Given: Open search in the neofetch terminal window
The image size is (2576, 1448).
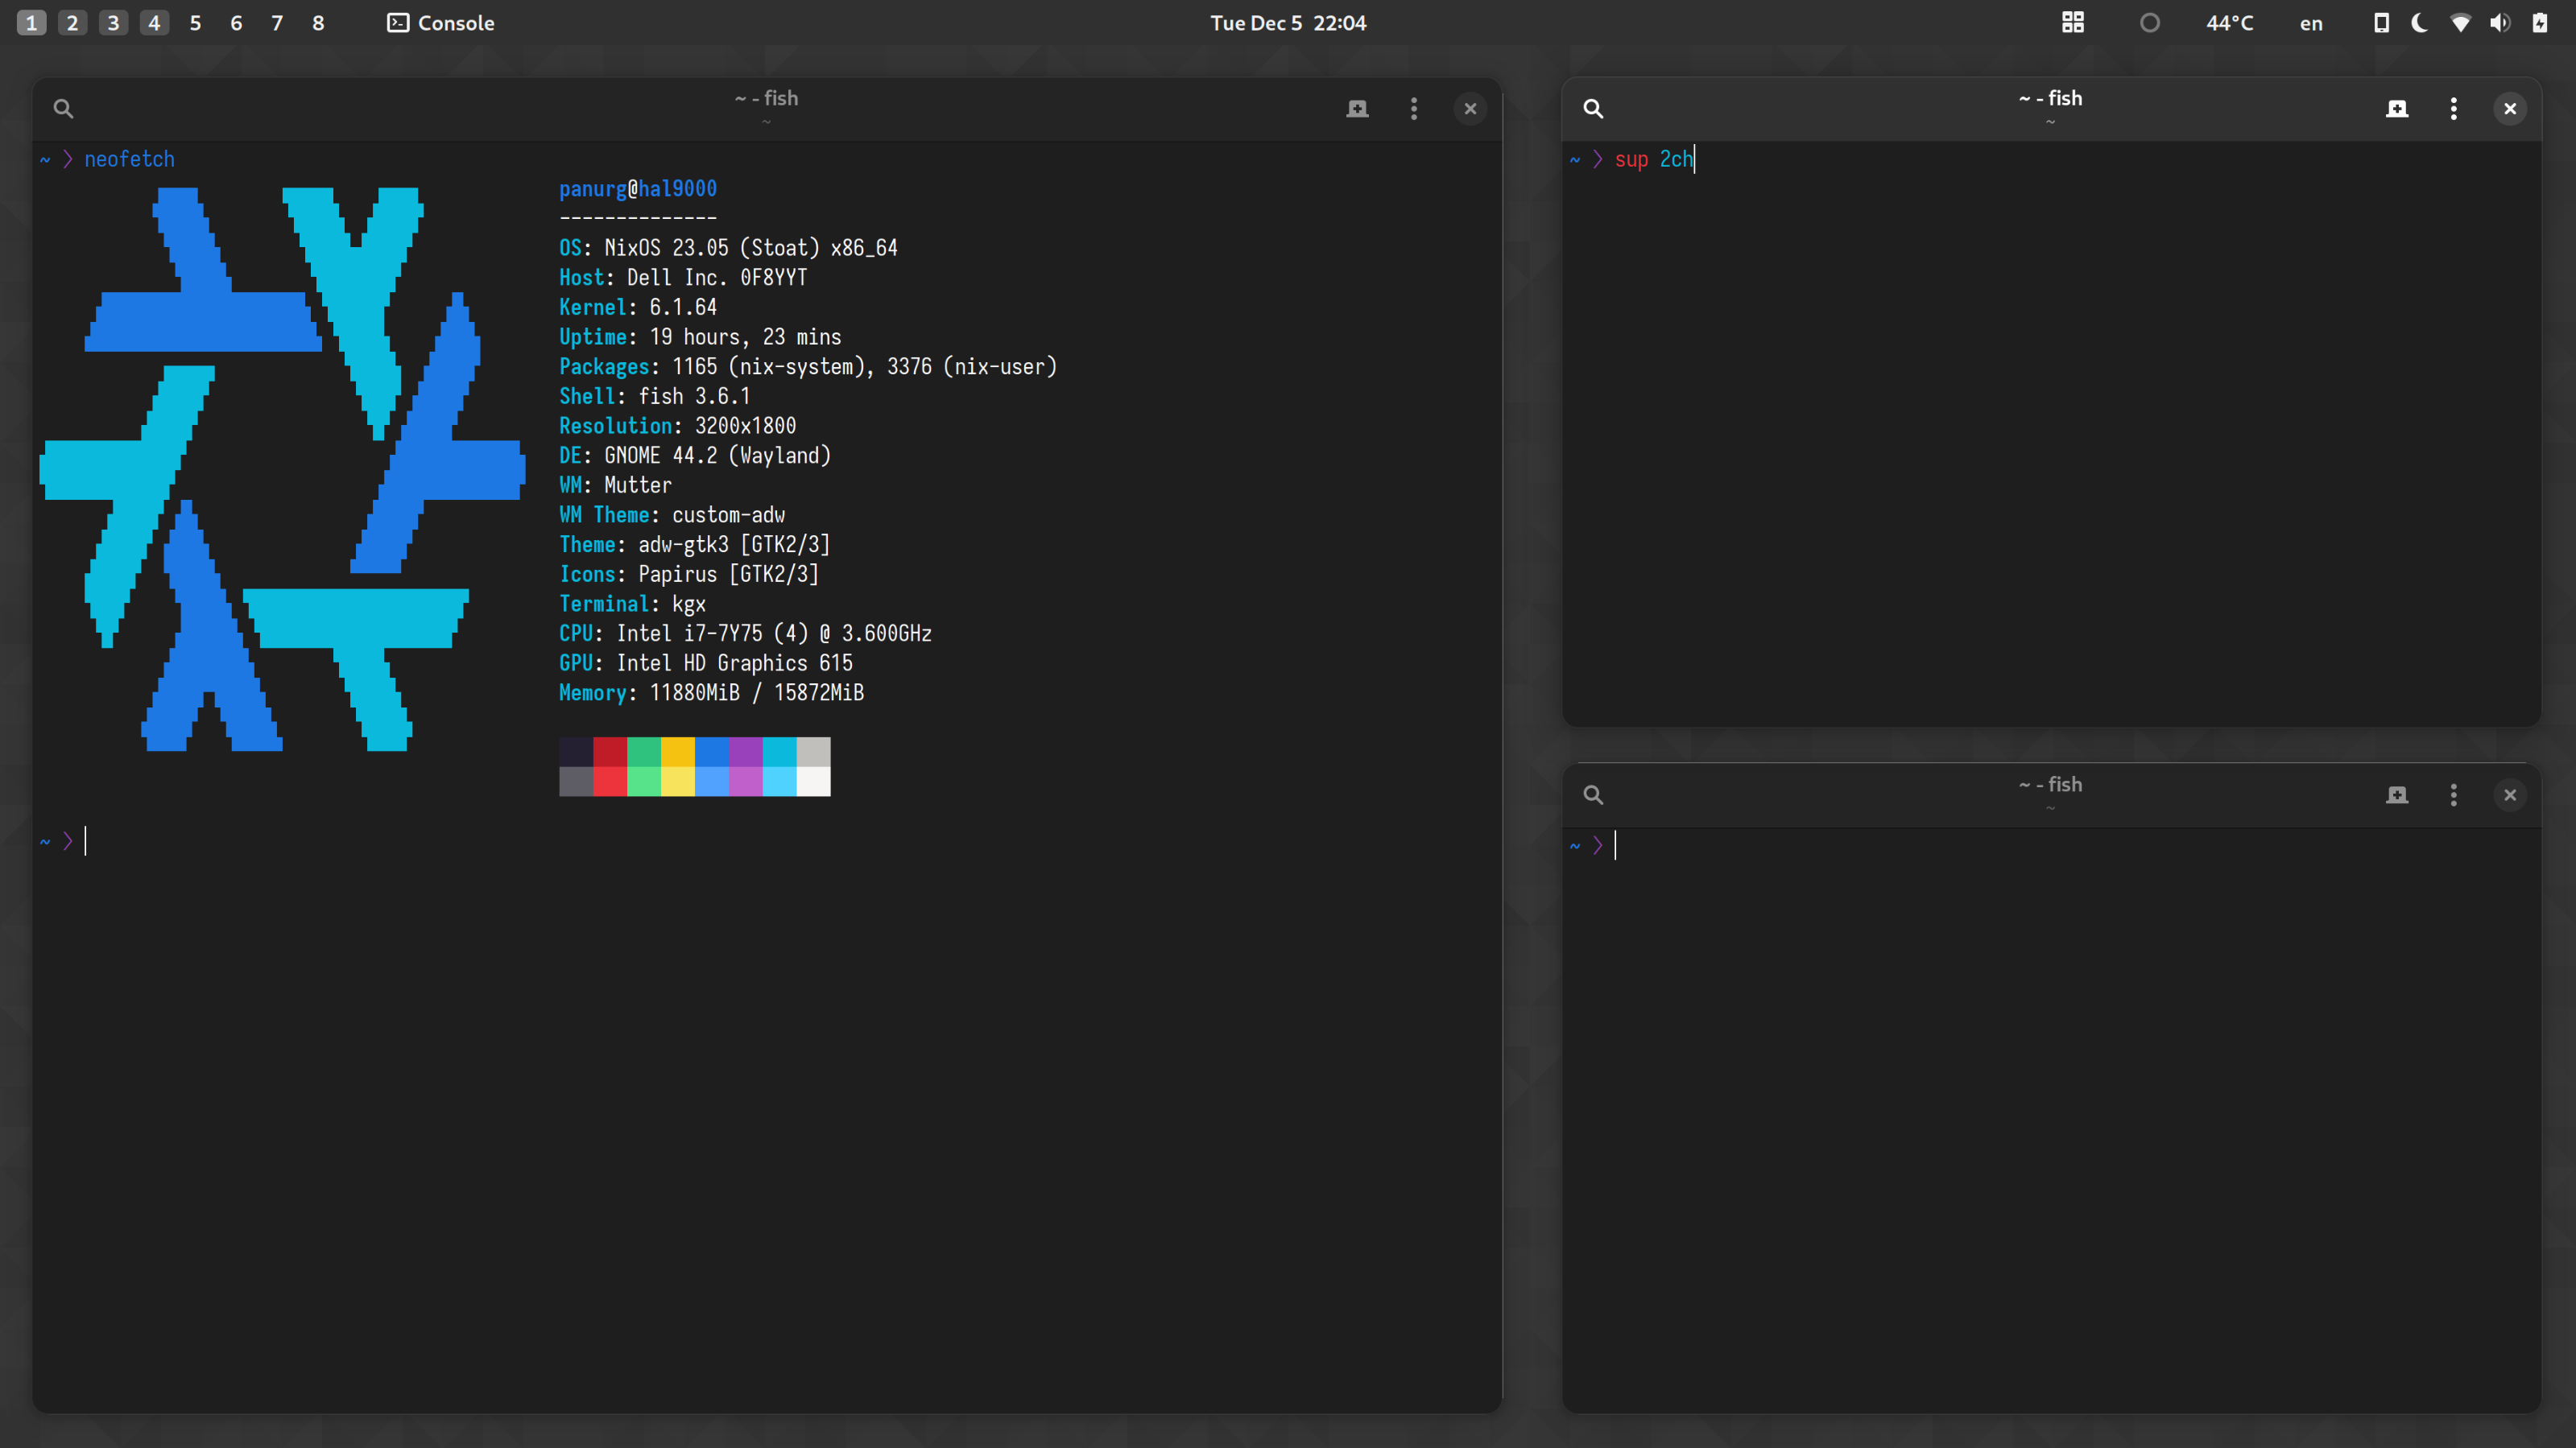Looking at the screenshot, I should point(63,109).
